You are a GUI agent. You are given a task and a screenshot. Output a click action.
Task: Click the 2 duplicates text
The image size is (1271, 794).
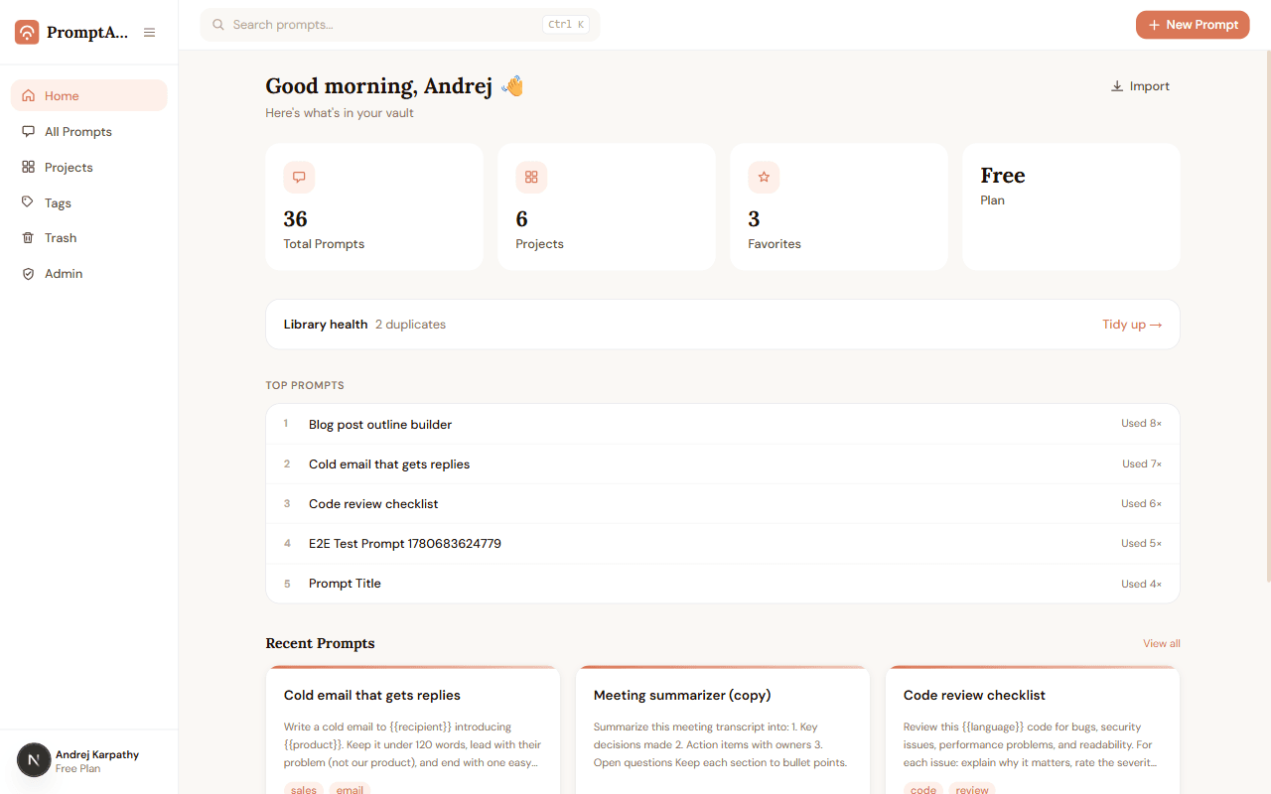pyautogui.click(x=410, y=325)
